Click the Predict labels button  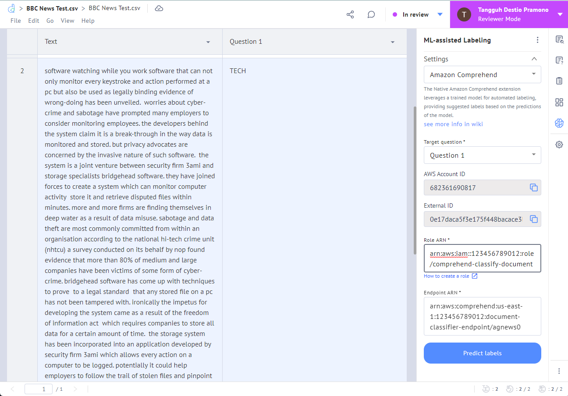(x=482, y=353)
